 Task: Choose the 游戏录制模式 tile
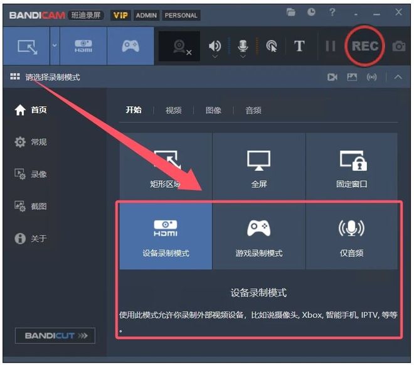click(x=258, y=236)
